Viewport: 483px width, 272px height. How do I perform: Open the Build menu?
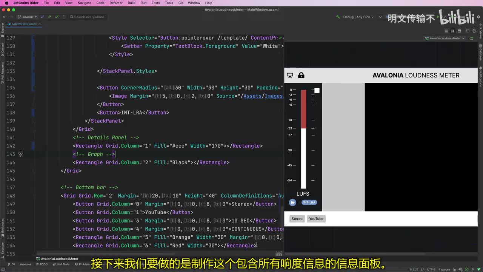point(132,3)
